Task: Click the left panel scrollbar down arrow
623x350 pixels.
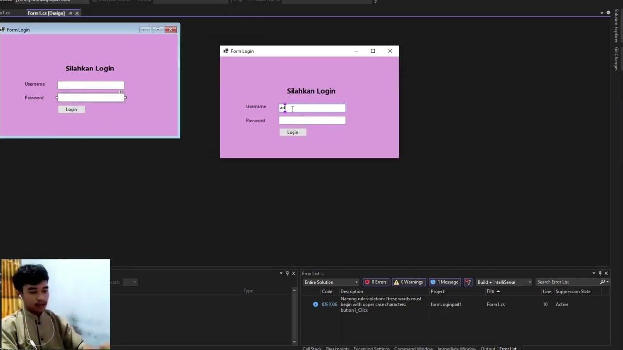Action: [294, 342]
